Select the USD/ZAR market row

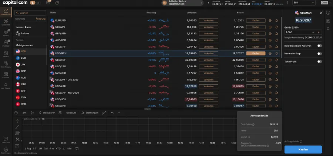pos(164,87)
